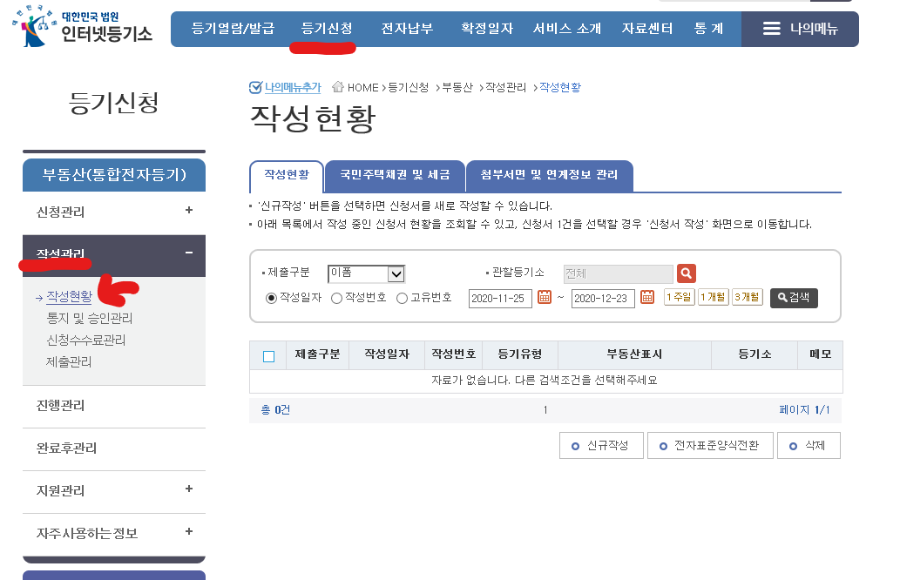
Task: Expand the 신청관리 sidebar section
Action: 189,212
